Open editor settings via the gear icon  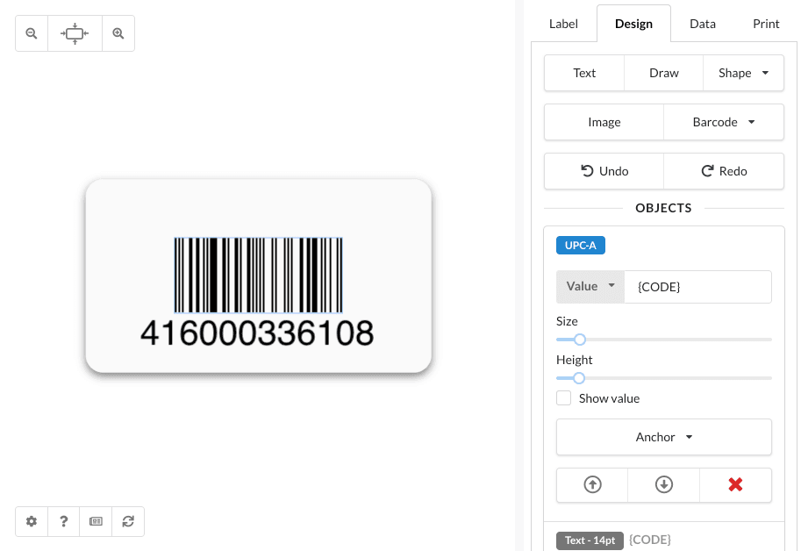[31, 521]
